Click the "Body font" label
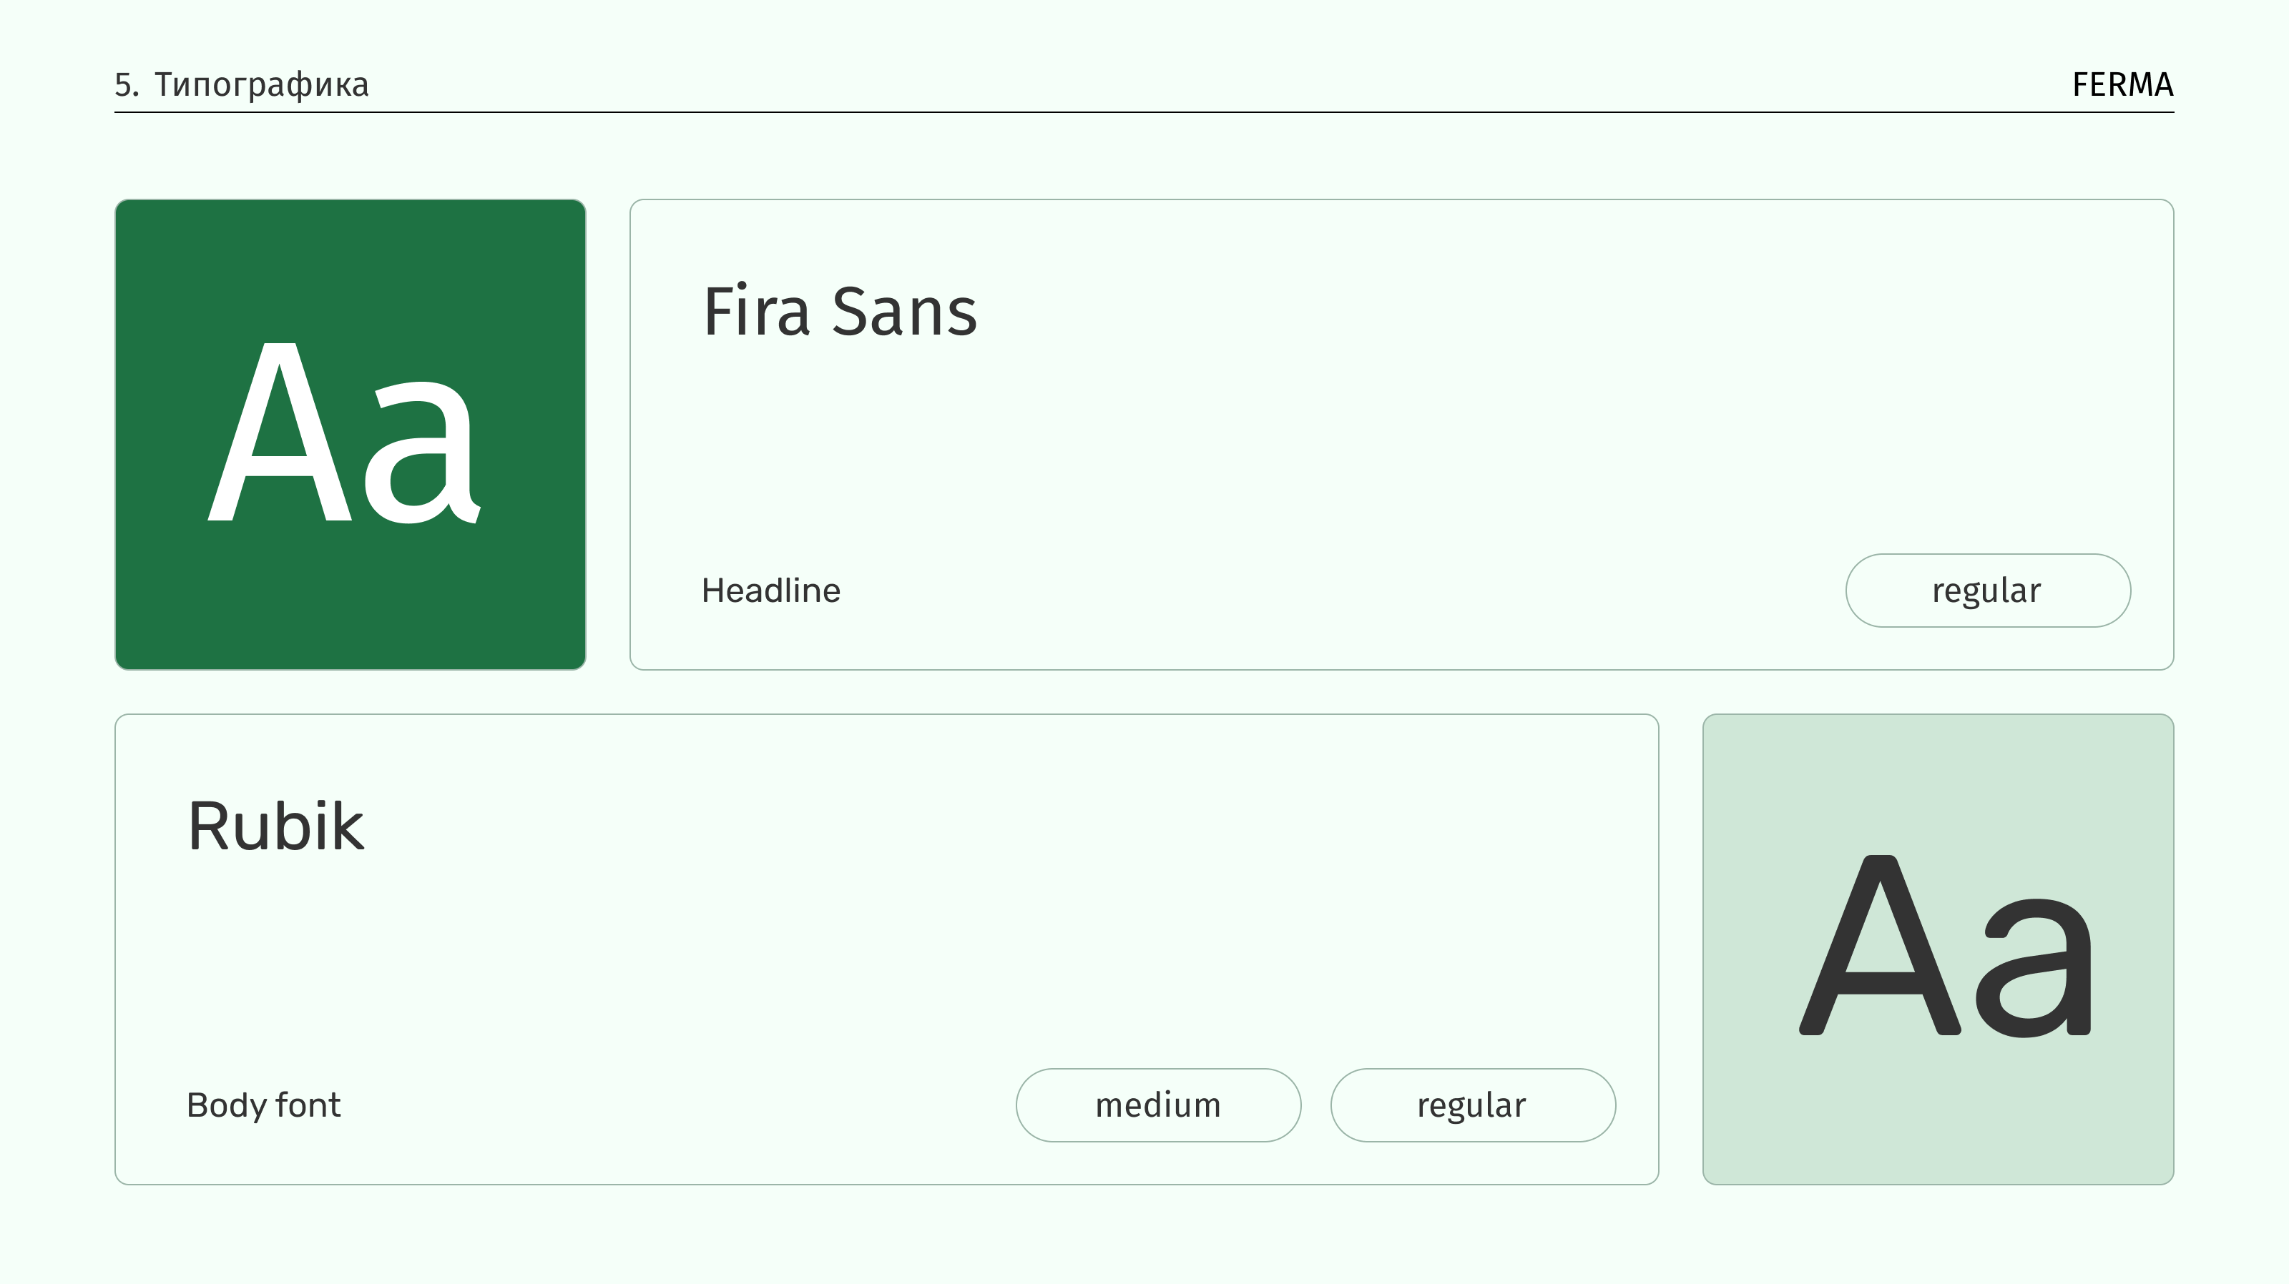The image size is (2289, 1284). coord(263,1105)
